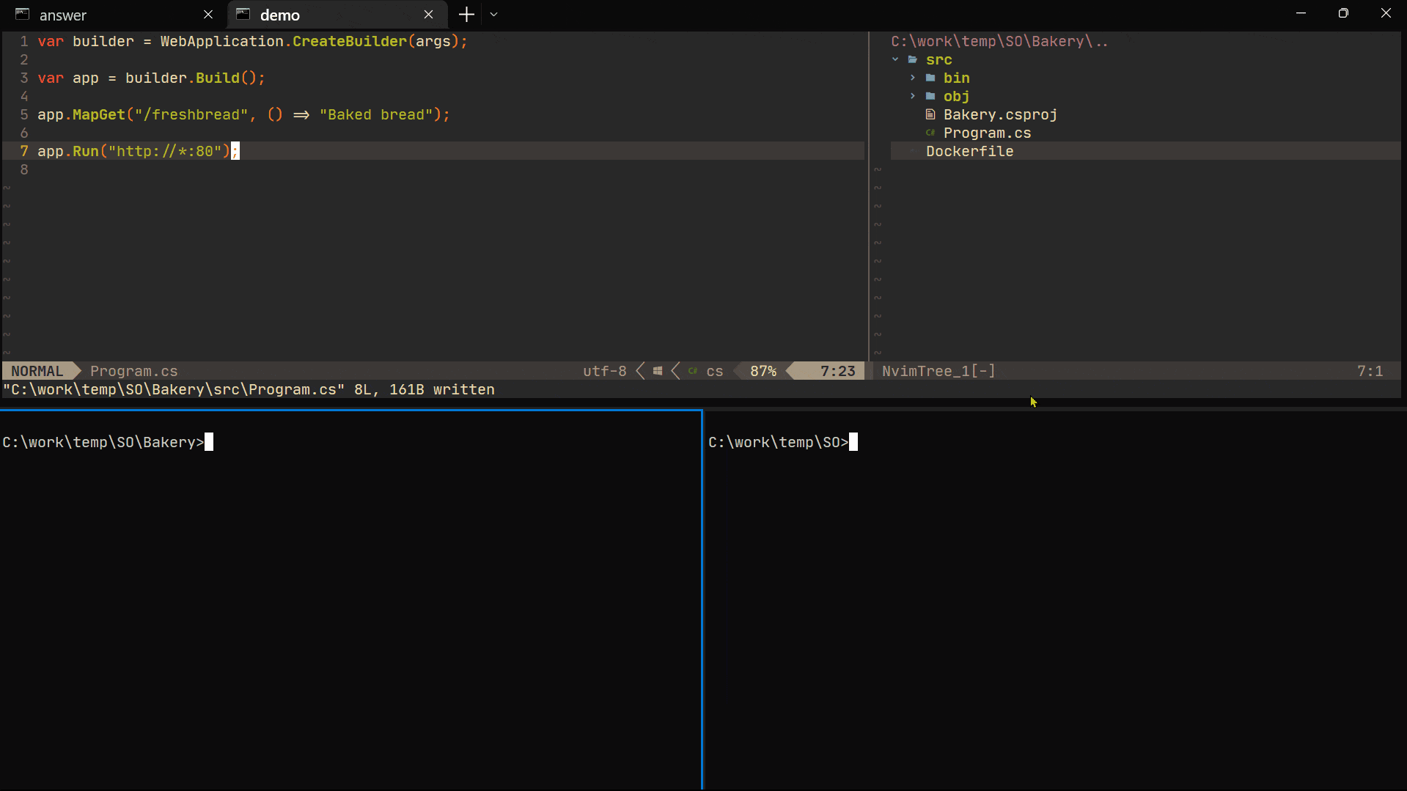This screenshot has width=1407, height=791.
Task: Click the src open folder icon
Action: [913, 59]
